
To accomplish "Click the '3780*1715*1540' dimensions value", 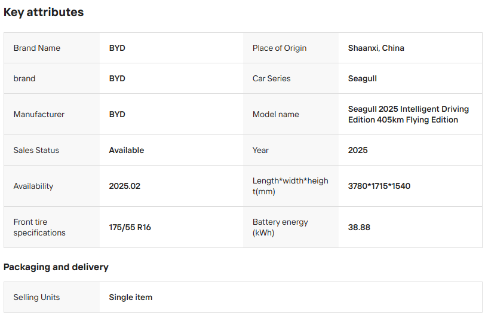I will [x=379, y=186].
